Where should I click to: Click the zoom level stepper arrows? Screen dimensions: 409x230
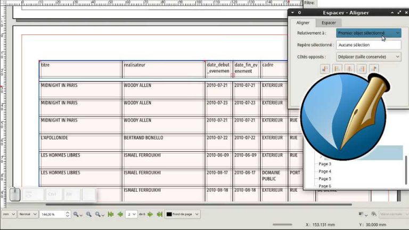[x=68, y=214]
